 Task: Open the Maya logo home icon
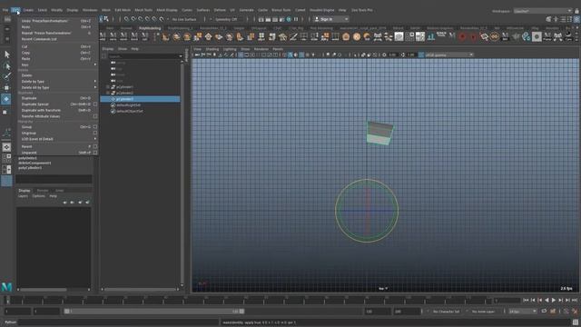[x=6, y=286]
